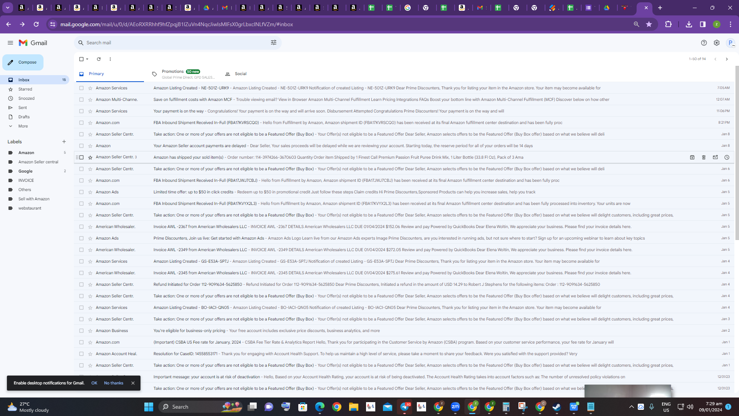Click No thanks on notifications prompt
Viewport: 739px width, 416px height.
click(114, 383)
